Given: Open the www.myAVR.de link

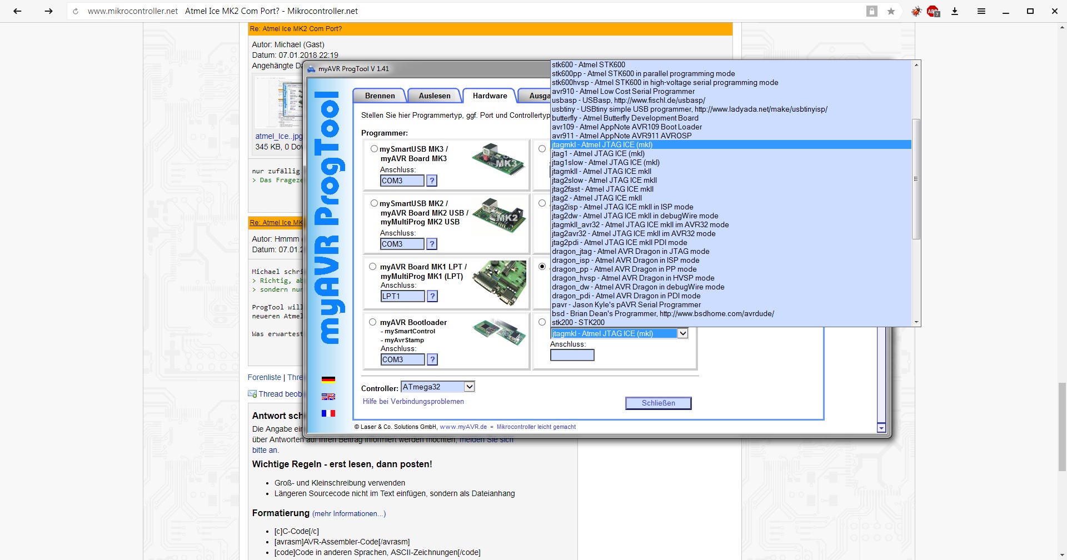Looking at the screenshot, I should click(463, 427).
